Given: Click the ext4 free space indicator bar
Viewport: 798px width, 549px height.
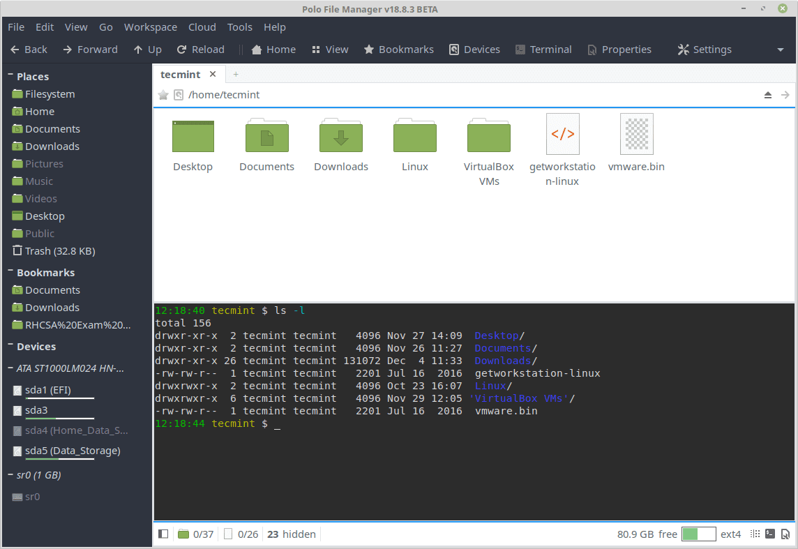Looking at the screenshot, I should tap(698, 534).
